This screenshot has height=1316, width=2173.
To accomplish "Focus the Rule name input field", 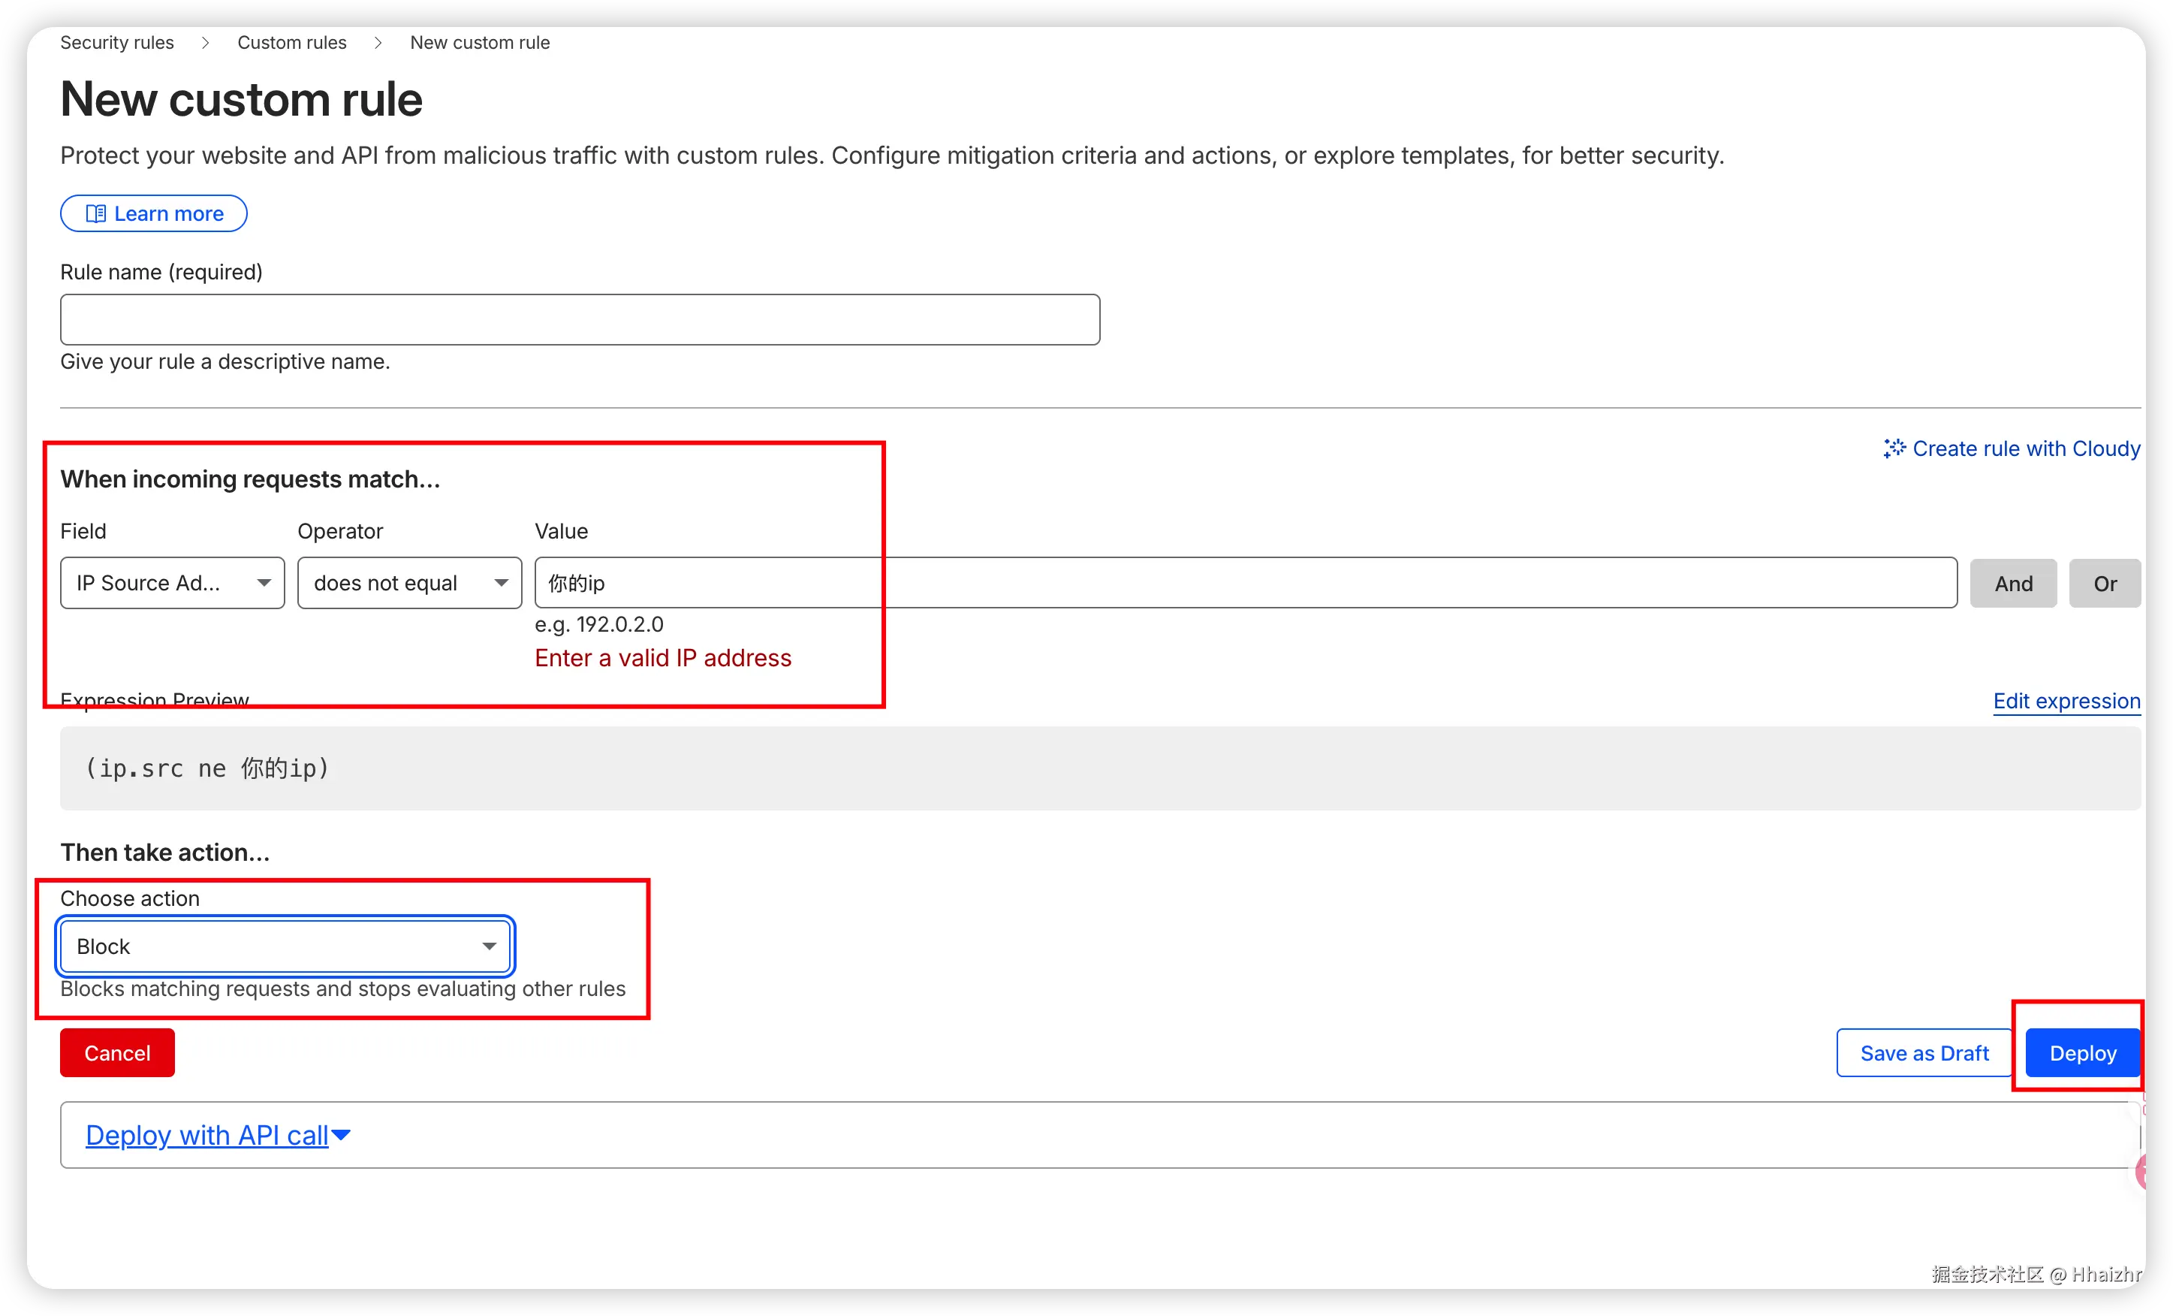I will 580,319.
